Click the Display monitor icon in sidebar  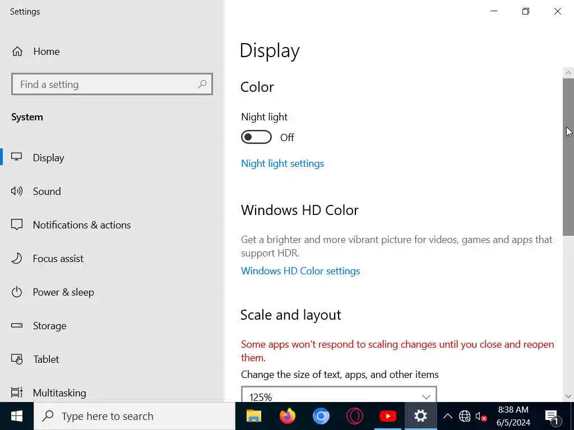coord(16,157)
